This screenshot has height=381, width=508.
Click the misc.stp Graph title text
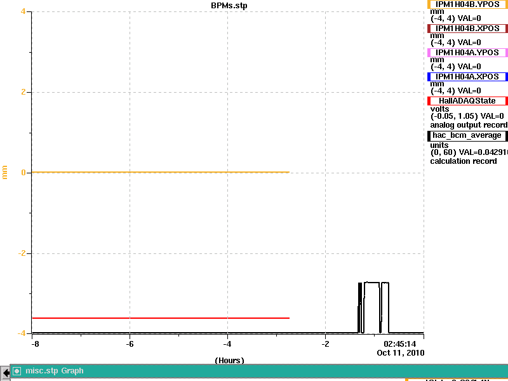55,371
